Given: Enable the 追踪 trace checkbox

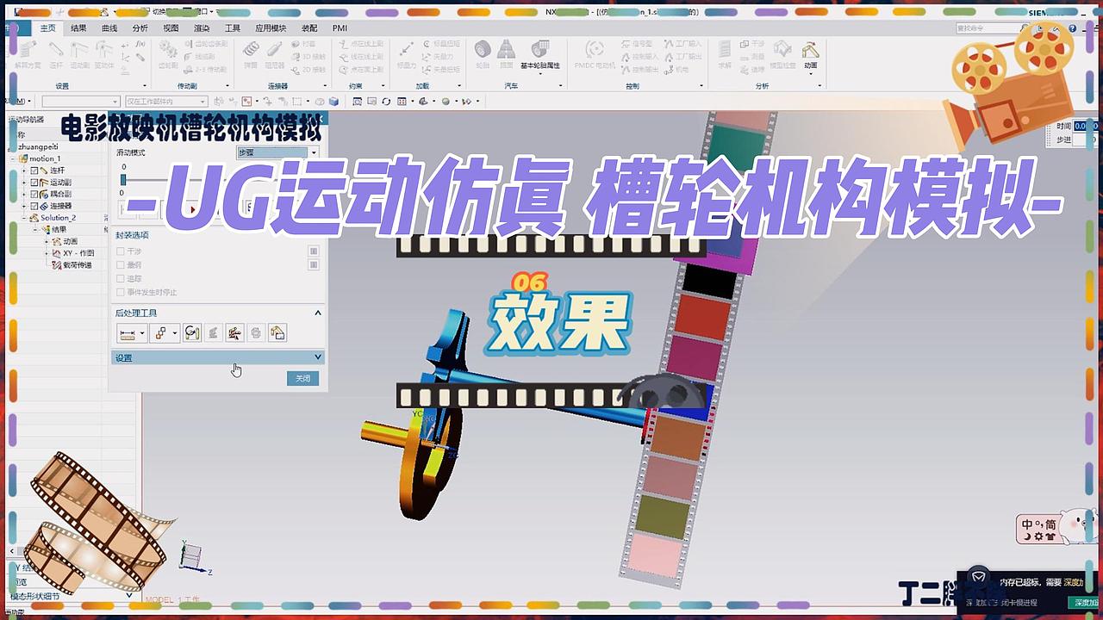Looking at the screenshot, I should (121, 279).
